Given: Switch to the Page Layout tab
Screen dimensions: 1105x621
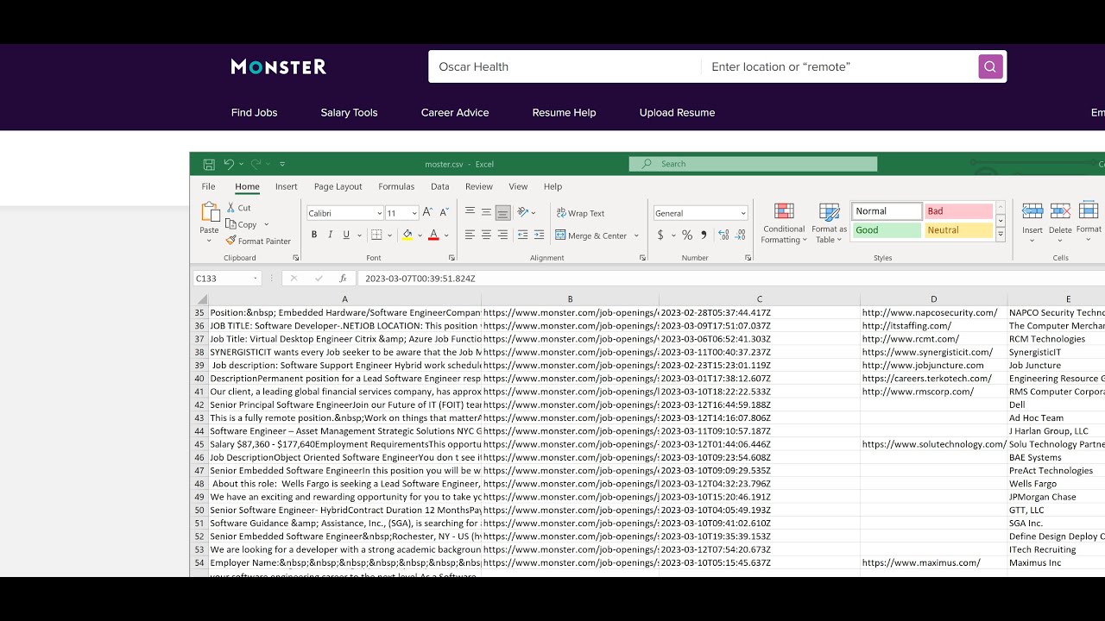Looking at the screenshot, I should pyautogui.click(x=338, y=186).
